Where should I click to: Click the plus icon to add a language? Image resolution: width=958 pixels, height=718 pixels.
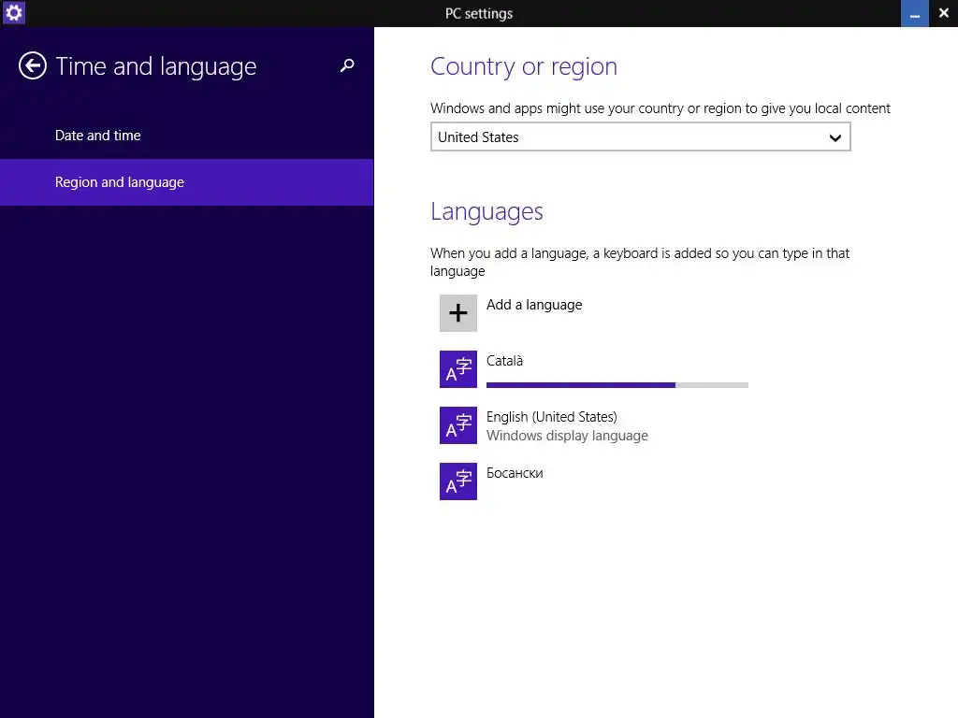[458, 313]
